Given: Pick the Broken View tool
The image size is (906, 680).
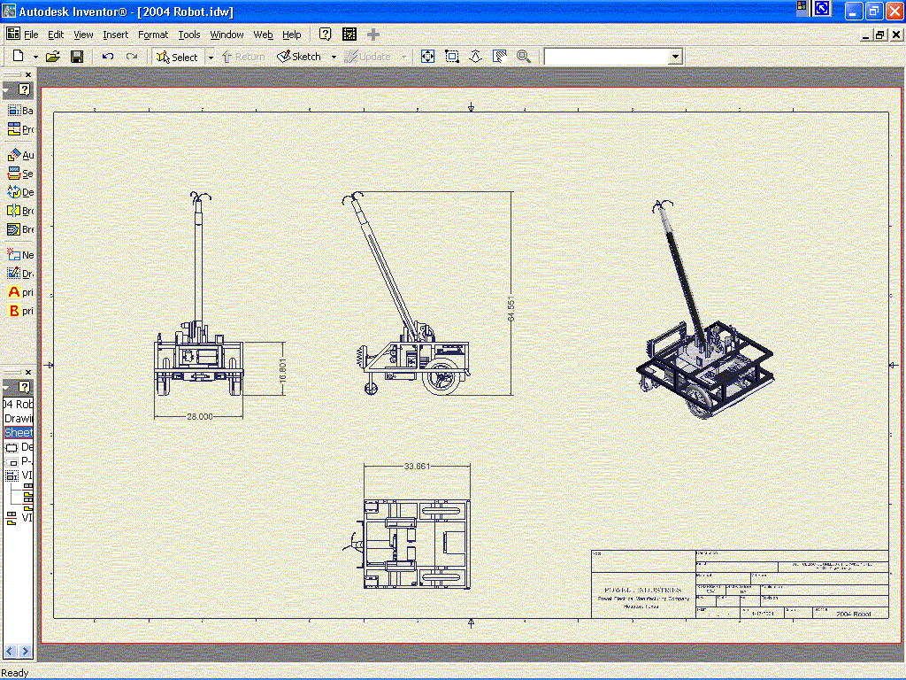Looking at the screenshot, I should [19, 211].
